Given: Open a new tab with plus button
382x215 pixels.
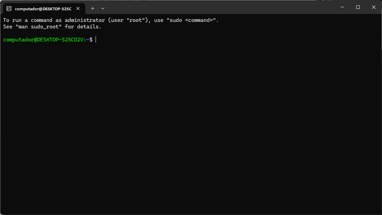Looking at the screenshot, I should pos(93,9).
